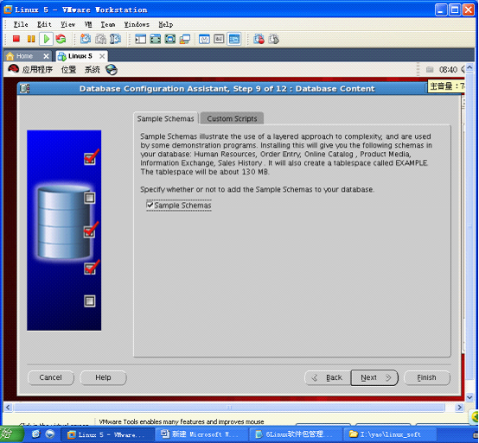479x443 pixels.
Task: Open the Windows menu
Action: click(137, 24)
